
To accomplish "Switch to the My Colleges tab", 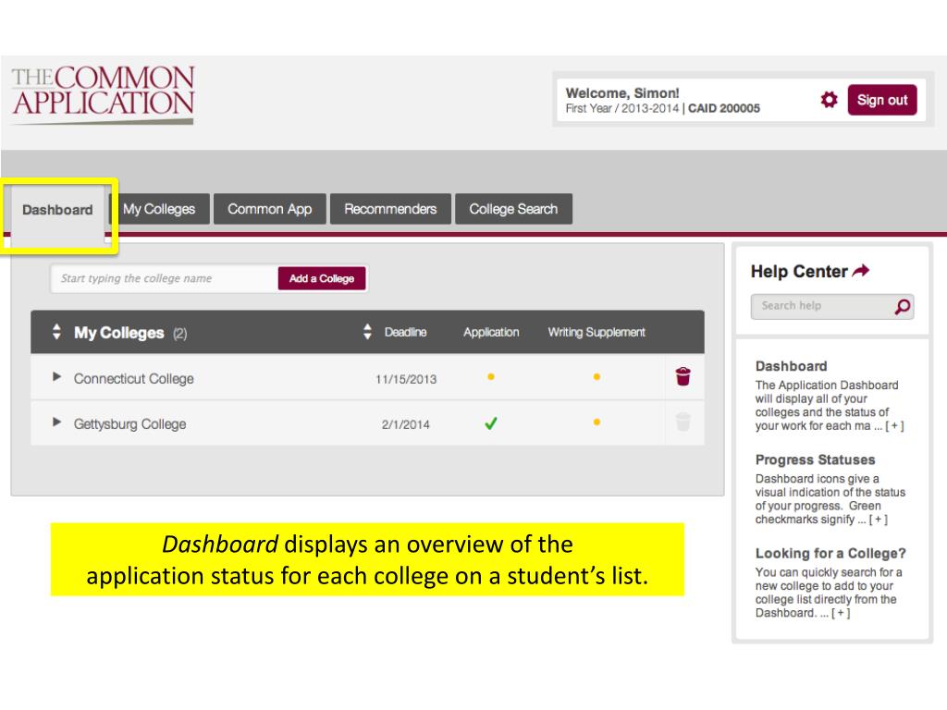I will pos(159,209).
